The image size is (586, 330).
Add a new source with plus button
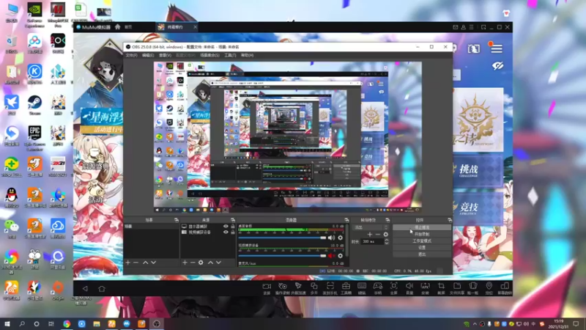click(185, 263)
